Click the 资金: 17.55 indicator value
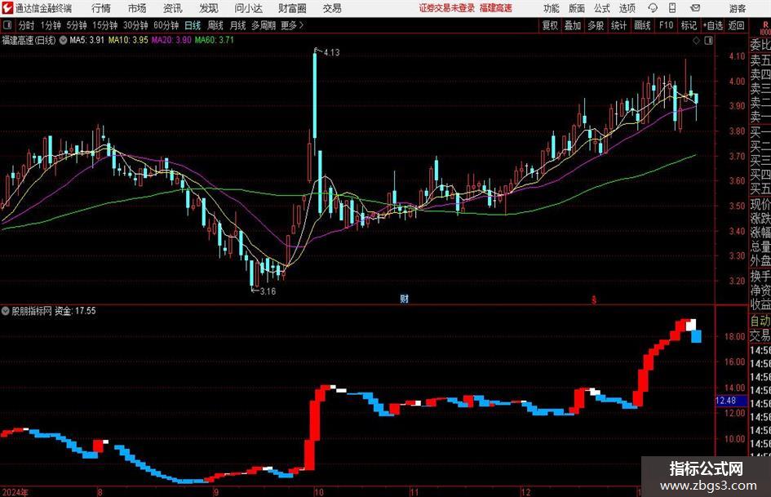Viewport: 771px width, 497px height. pos(75,311)
